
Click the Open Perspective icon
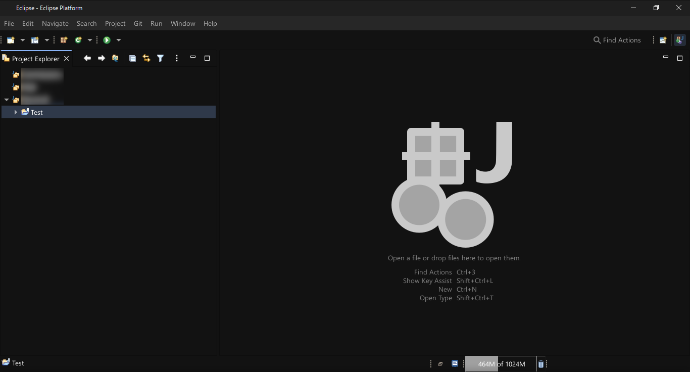663,40
